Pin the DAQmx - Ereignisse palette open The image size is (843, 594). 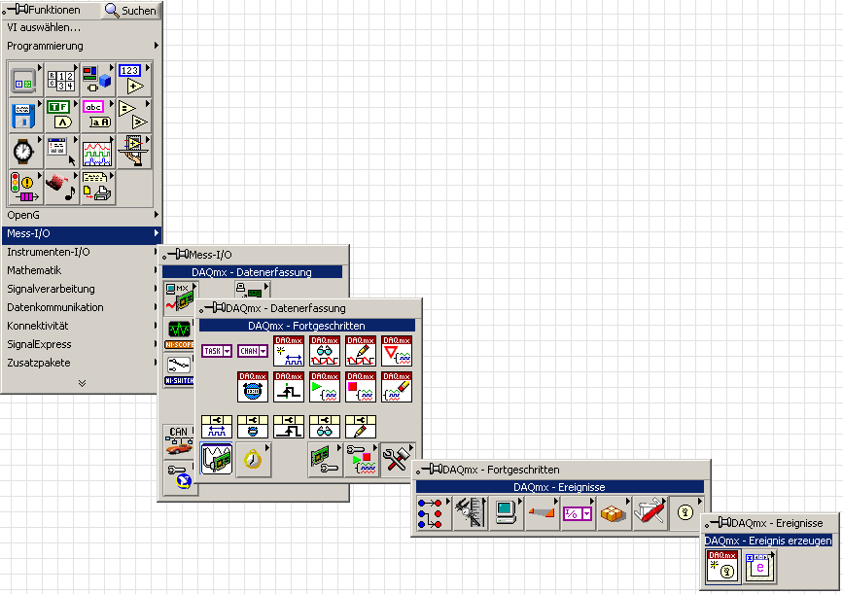pos(719,522)
